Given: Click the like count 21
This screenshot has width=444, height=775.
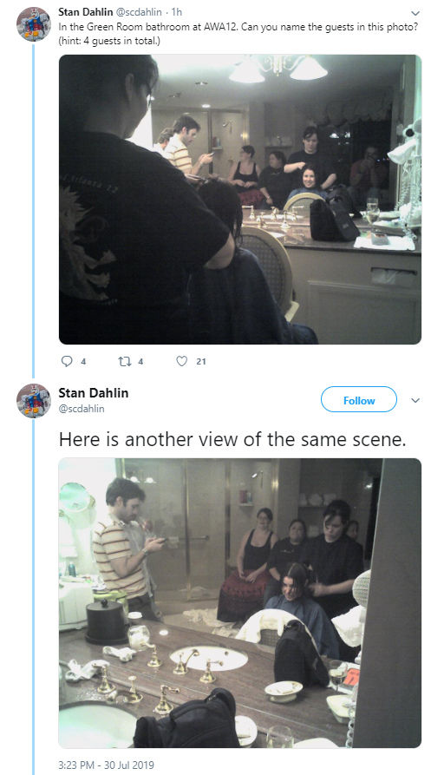Looking at the screenshot, I should pos(200,361).
